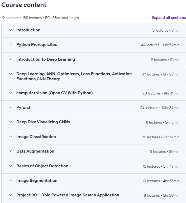Screen dimensions: 186x203
Task: Toggle the PyTorch section chevron
Action: (11, 107)
